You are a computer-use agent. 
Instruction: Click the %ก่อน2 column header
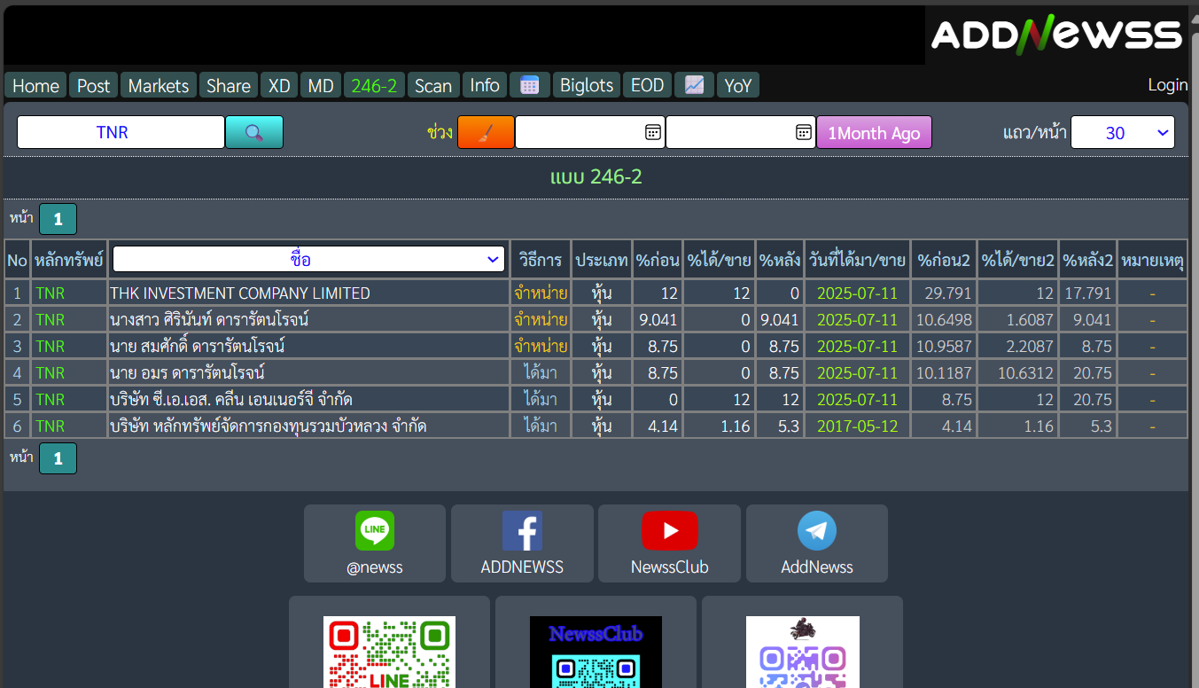coord(944,260)
